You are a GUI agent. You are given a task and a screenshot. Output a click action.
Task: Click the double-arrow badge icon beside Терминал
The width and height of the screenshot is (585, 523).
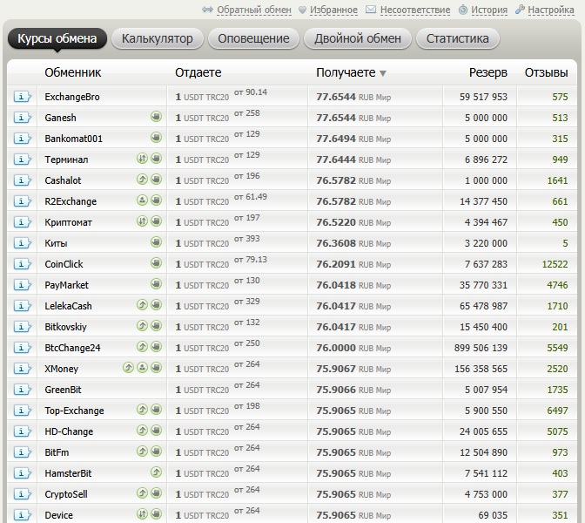point(142,159)
